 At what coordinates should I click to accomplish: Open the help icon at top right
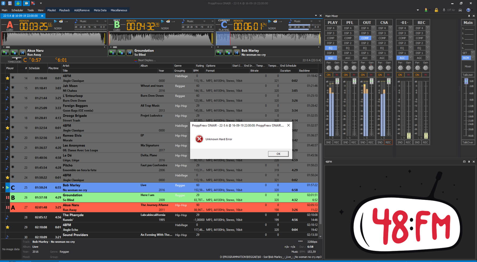pyautogui.click(x=468, y=10)
